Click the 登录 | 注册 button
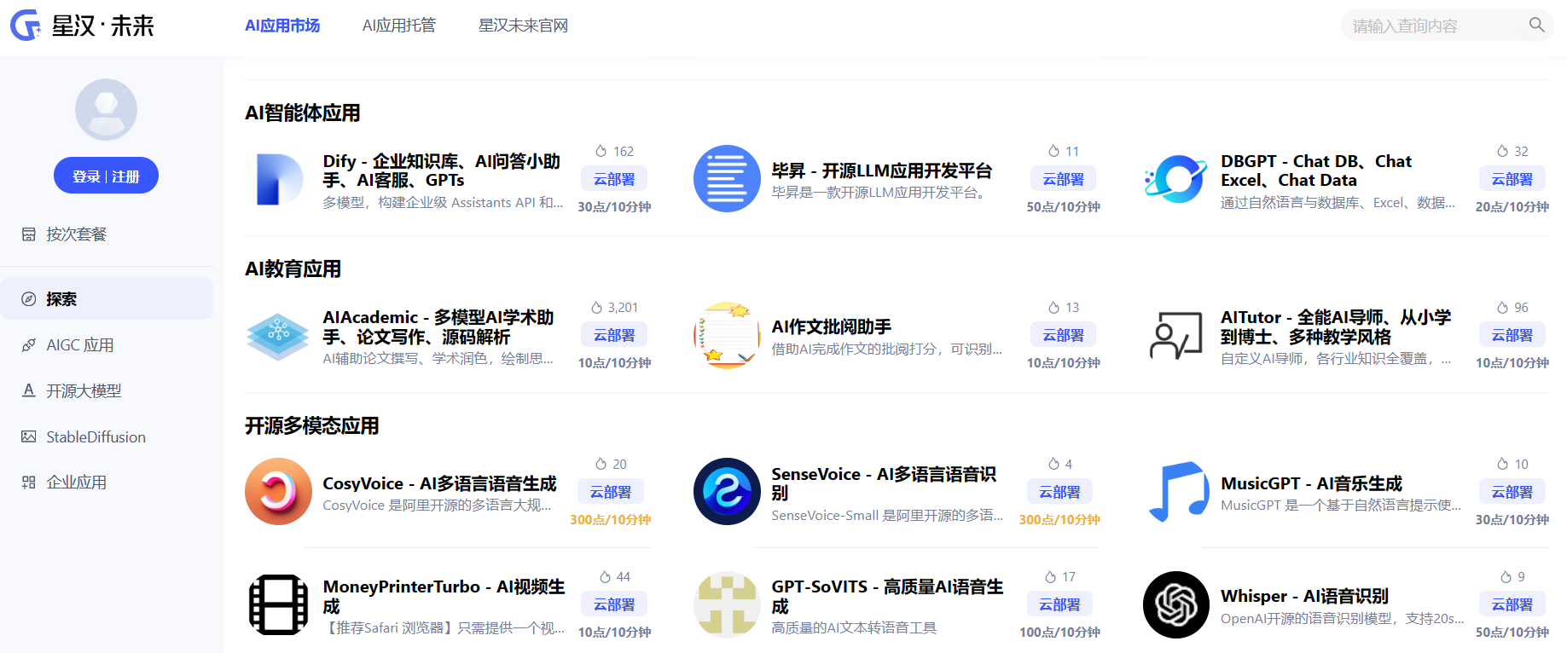1567x653 pixels. pyautogui.click(x=106, y=176)
